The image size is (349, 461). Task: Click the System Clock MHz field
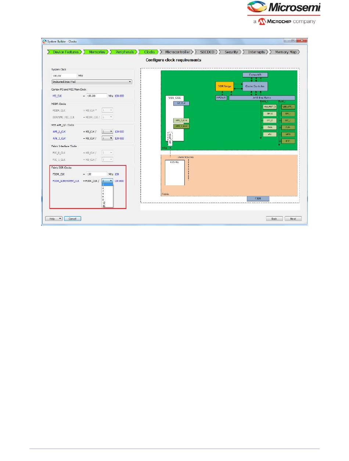point(64,75)
